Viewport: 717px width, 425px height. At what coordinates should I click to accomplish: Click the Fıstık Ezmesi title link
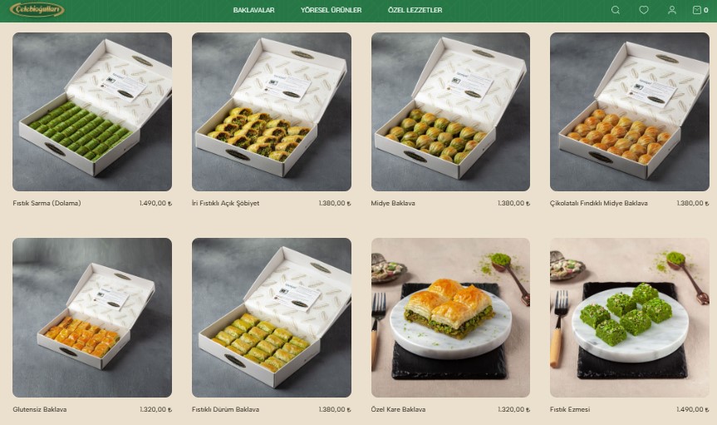point(570,409)
